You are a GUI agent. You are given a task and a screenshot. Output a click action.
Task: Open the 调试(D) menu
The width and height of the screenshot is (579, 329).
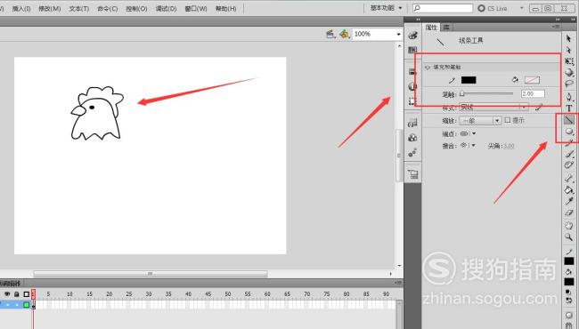(166, 9)
